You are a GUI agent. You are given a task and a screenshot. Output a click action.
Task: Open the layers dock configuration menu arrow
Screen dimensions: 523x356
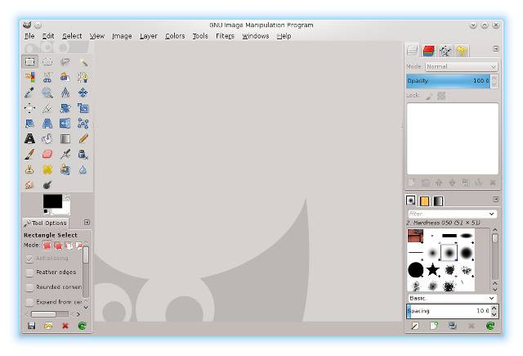click(x=496, y=49)
